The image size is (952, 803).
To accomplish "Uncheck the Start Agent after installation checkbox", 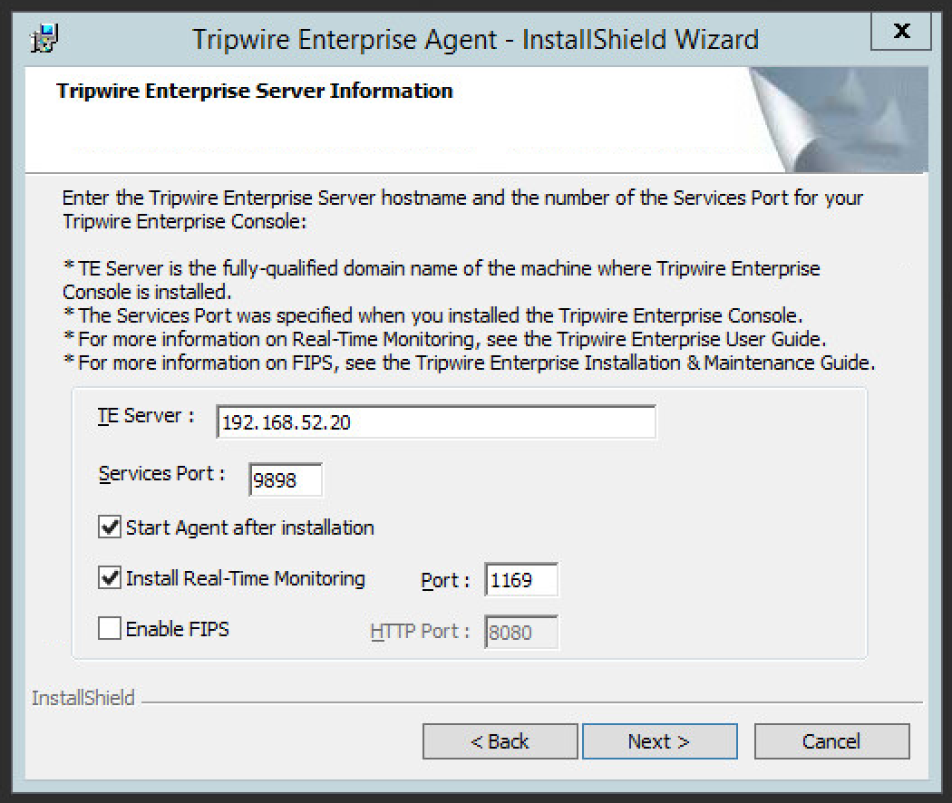I will click(x=110, y=527).
